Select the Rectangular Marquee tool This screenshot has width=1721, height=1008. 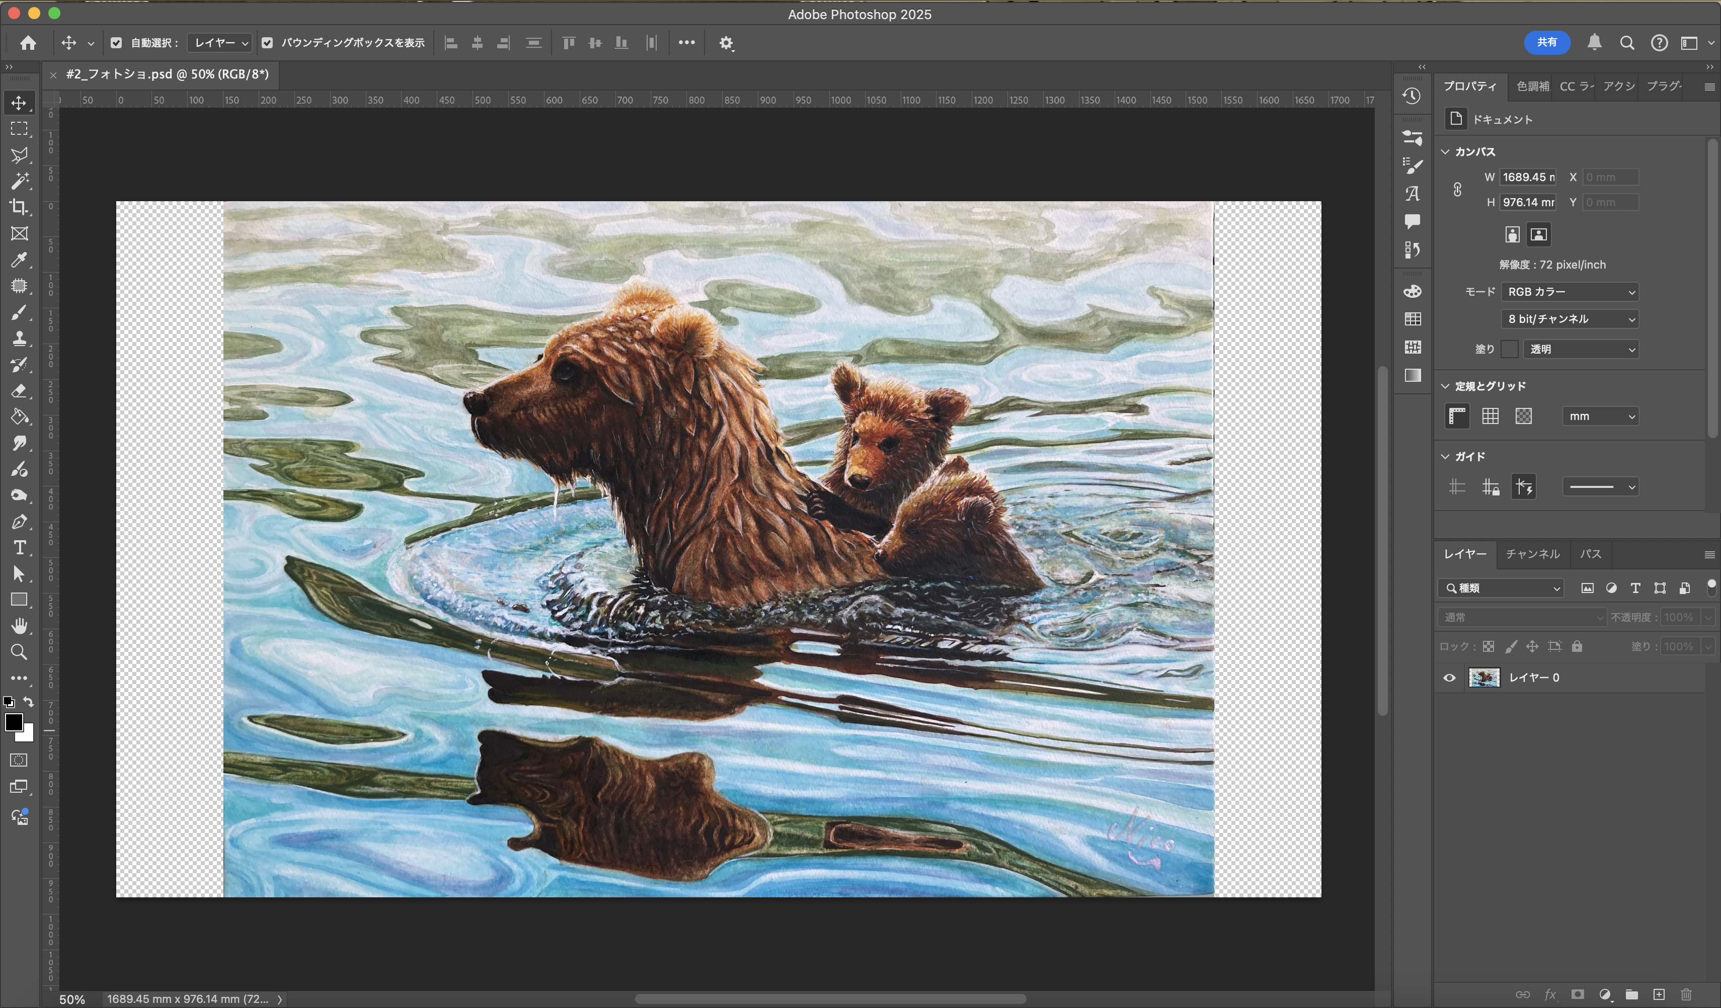19,129
